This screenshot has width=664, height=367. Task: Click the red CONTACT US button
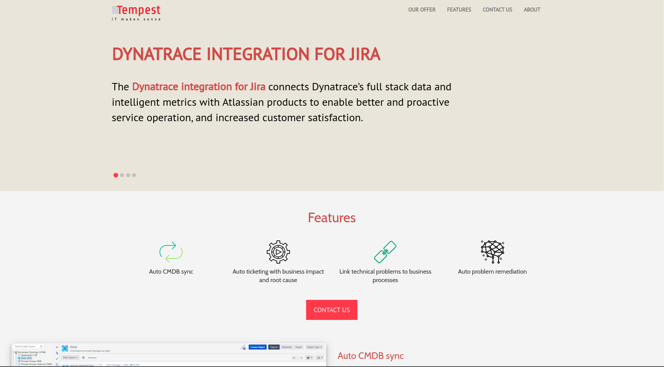332,309
